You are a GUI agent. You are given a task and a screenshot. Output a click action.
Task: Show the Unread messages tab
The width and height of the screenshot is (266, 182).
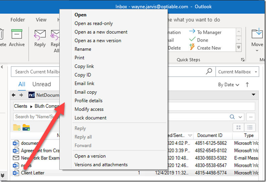42,84
